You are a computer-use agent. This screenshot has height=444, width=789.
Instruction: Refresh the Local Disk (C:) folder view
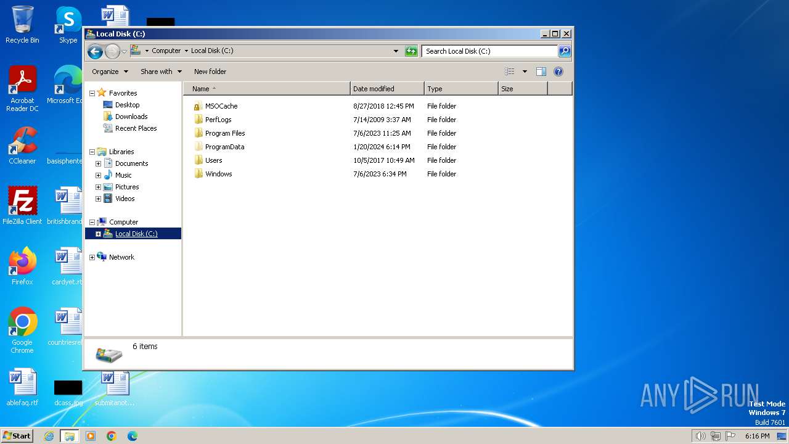pyautogui.click(x=411, y=51)
